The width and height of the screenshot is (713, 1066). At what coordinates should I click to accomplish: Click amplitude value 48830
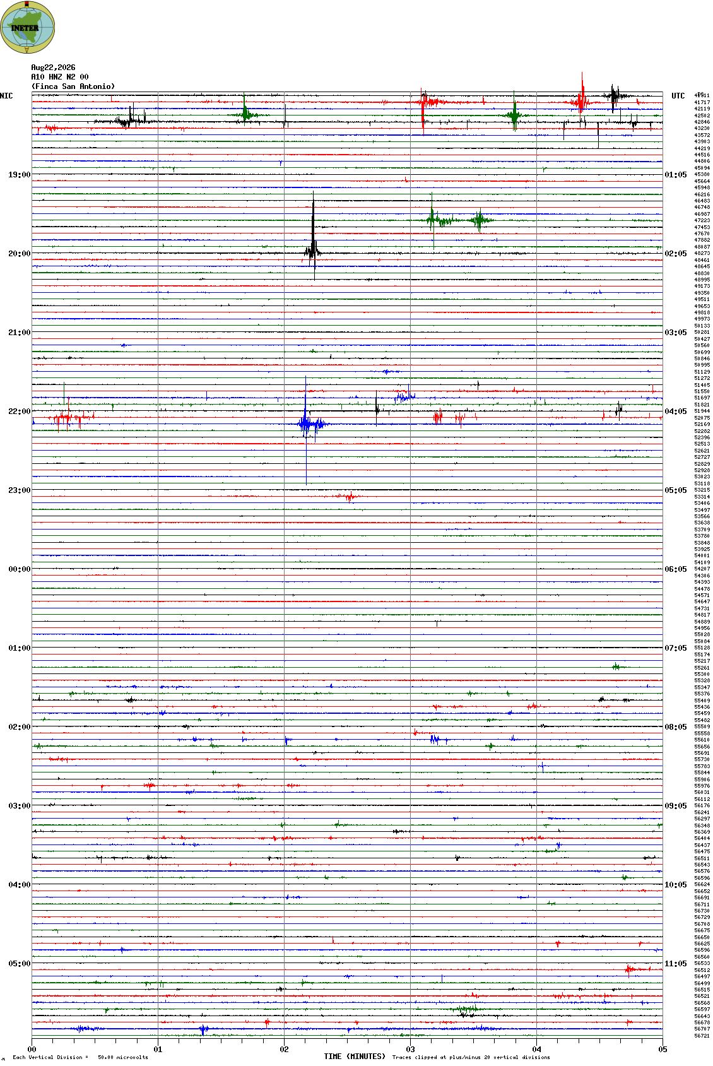click(x=702, y=273)
